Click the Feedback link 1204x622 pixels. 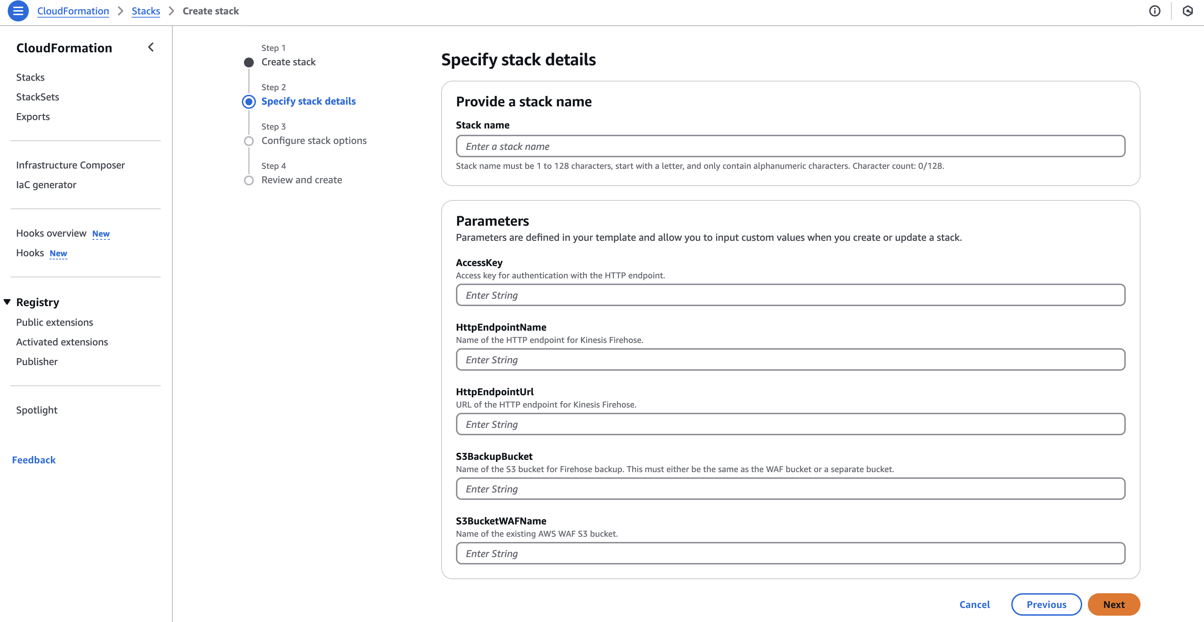pyautogui.click(x=34, y=459)
